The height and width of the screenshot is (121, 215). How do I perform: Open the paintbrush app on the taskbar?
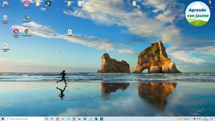click(x=90, y=119)
